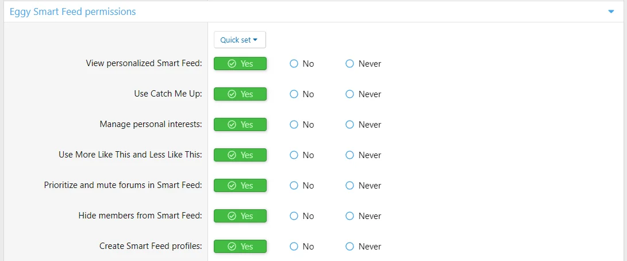Collapse the Eggy Smart Feed permissions section
The height and width of the screenshot is (261, 627).
[x=610, y=12]
